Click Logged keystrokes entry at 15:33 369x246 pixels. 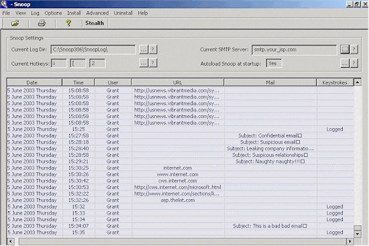tap(335, 213)
